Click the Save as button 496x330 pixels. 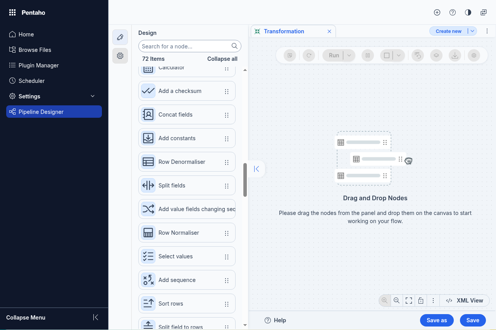437,320
